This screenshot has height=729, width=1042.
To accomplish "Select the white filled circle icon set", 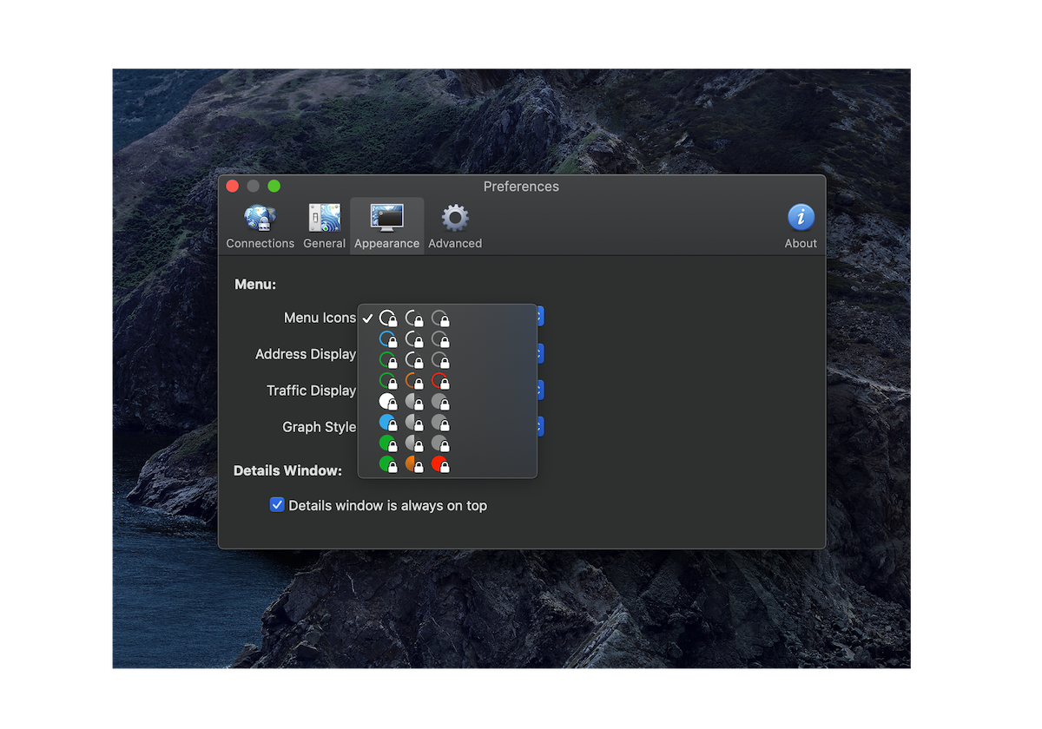I will (414, 402).
